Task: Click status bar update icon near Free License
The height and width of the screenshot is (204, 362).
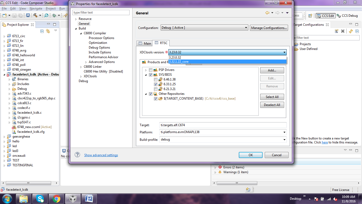Action: 248,190
